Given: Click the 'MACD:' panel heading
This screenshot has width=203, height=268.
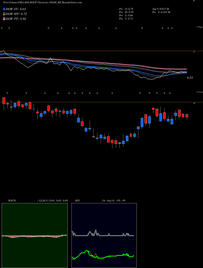Looking at the screenshot, I should (12, 201).
